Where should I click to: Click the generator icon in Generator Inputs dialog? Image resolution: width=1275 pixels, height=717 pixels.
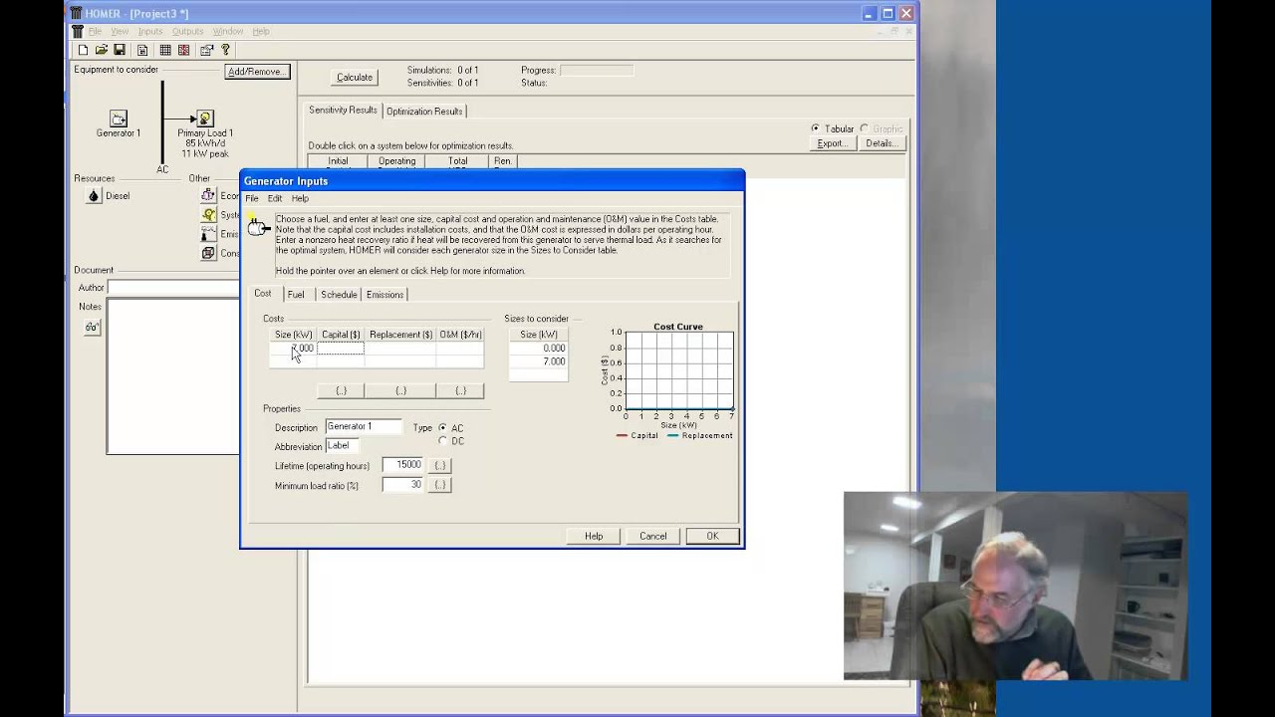[258, 227]
